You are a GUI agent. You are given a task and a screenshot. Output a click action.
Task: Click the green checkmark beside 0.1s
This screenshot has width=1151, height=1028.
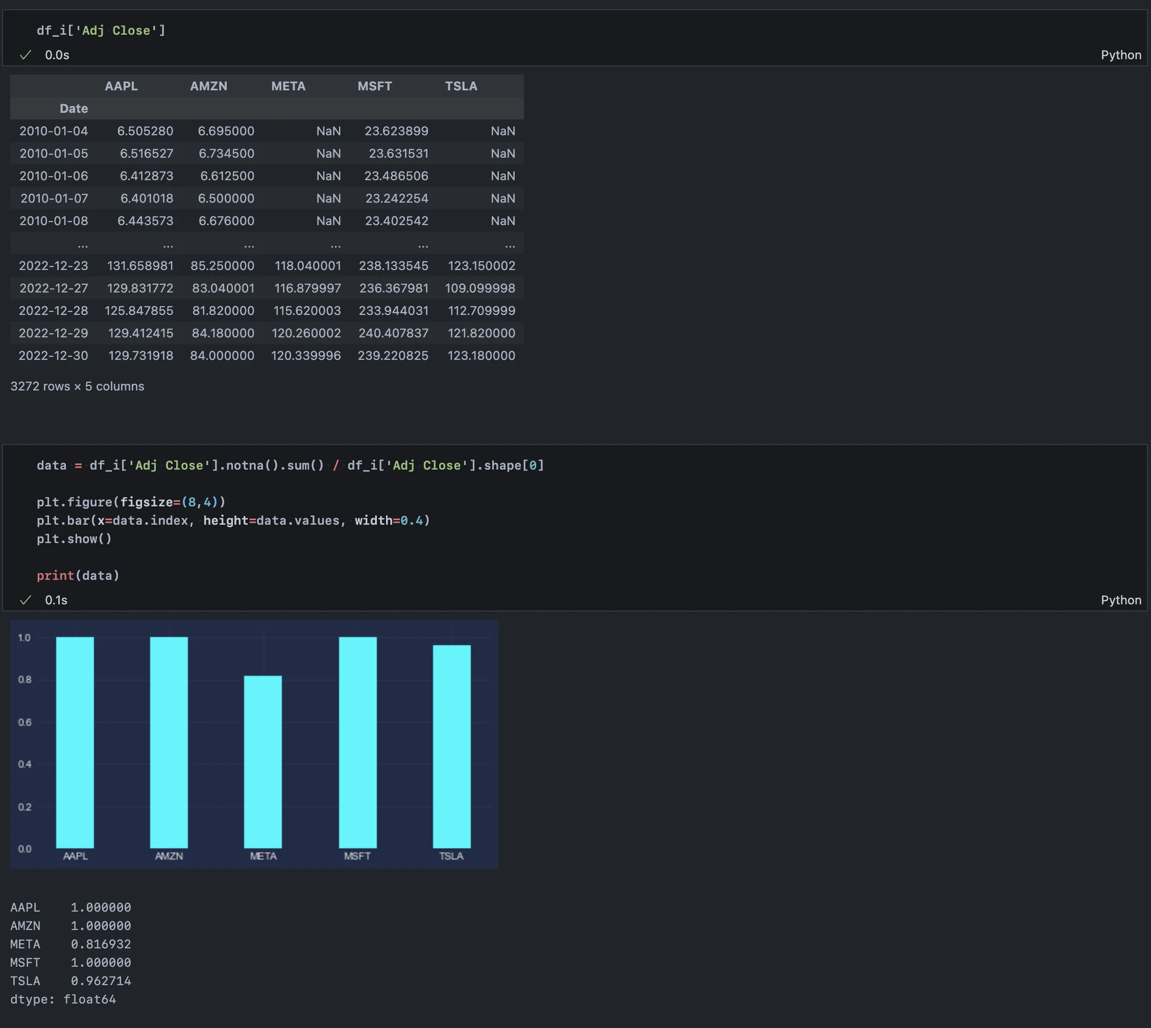(x=26, y=600)
